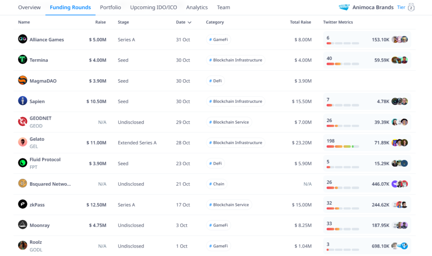The width and height of the screenshot is (432, 256).
Task: Click the Bsquared Network logo icon
Action: (x=23, y=184)
